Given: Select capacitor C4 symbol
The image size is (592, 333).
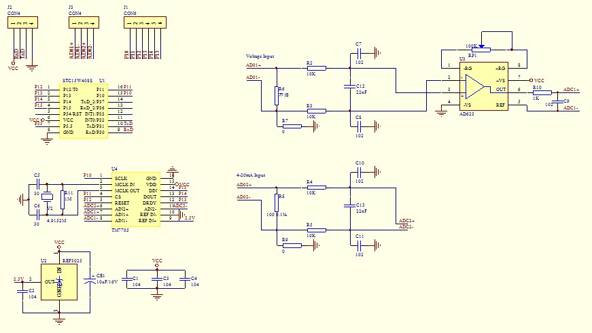Looking at the screenshot, I should [x=185, y=279].
